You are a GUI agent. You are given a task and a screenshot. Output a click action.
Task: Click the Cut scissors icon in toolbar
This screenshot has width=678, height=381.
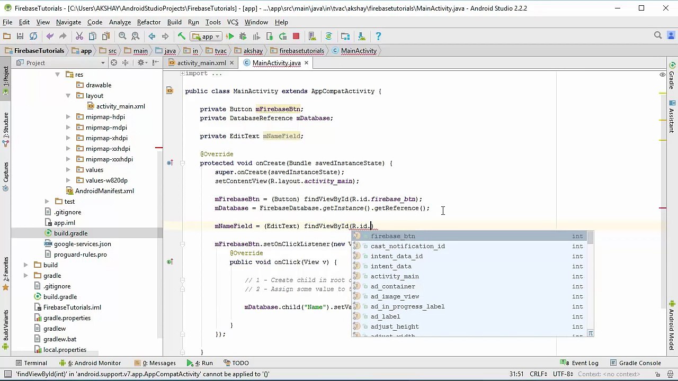[x=79, y=36]
